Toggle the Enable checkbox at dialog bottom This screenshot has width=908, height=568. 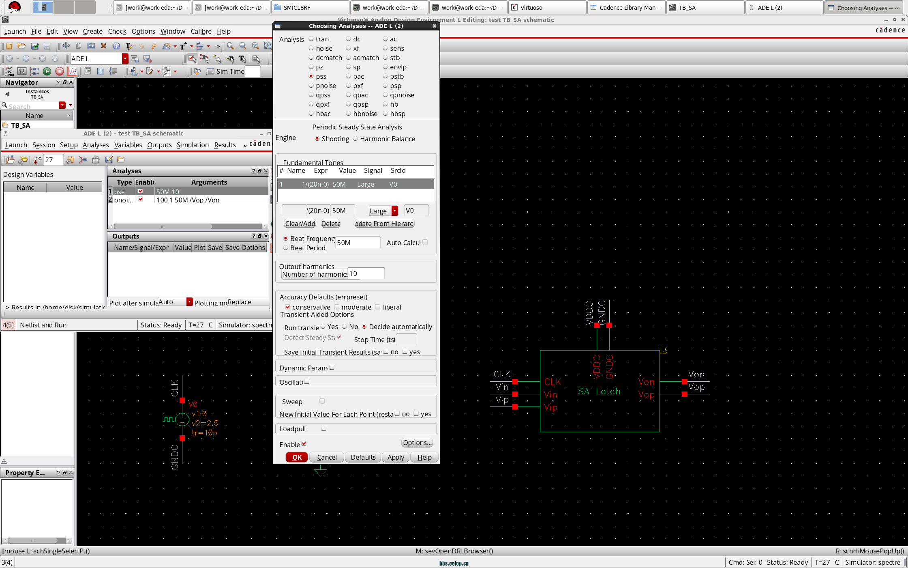[x=304, y=444]
